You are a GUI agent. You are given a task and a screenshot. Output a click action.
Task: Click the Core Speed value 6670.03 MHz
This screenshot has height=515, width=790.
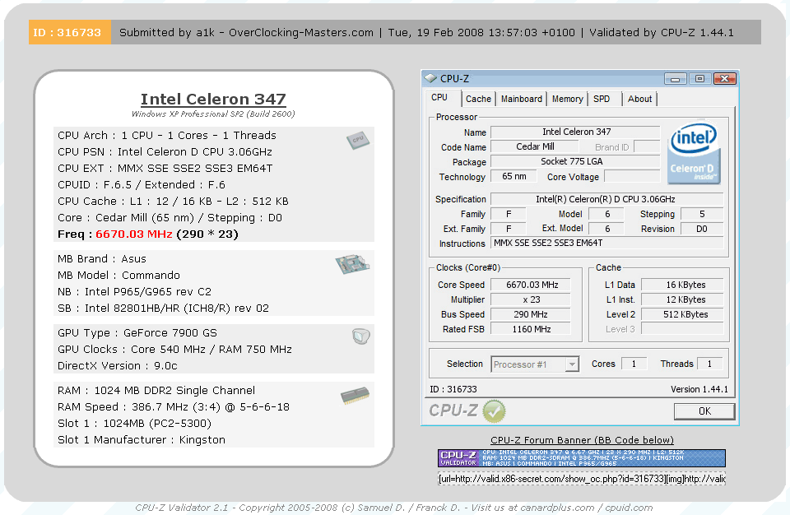pos(531,285)
